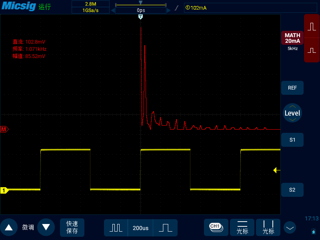
Task: Select the channel 1 ground marker
Action: 4,190
